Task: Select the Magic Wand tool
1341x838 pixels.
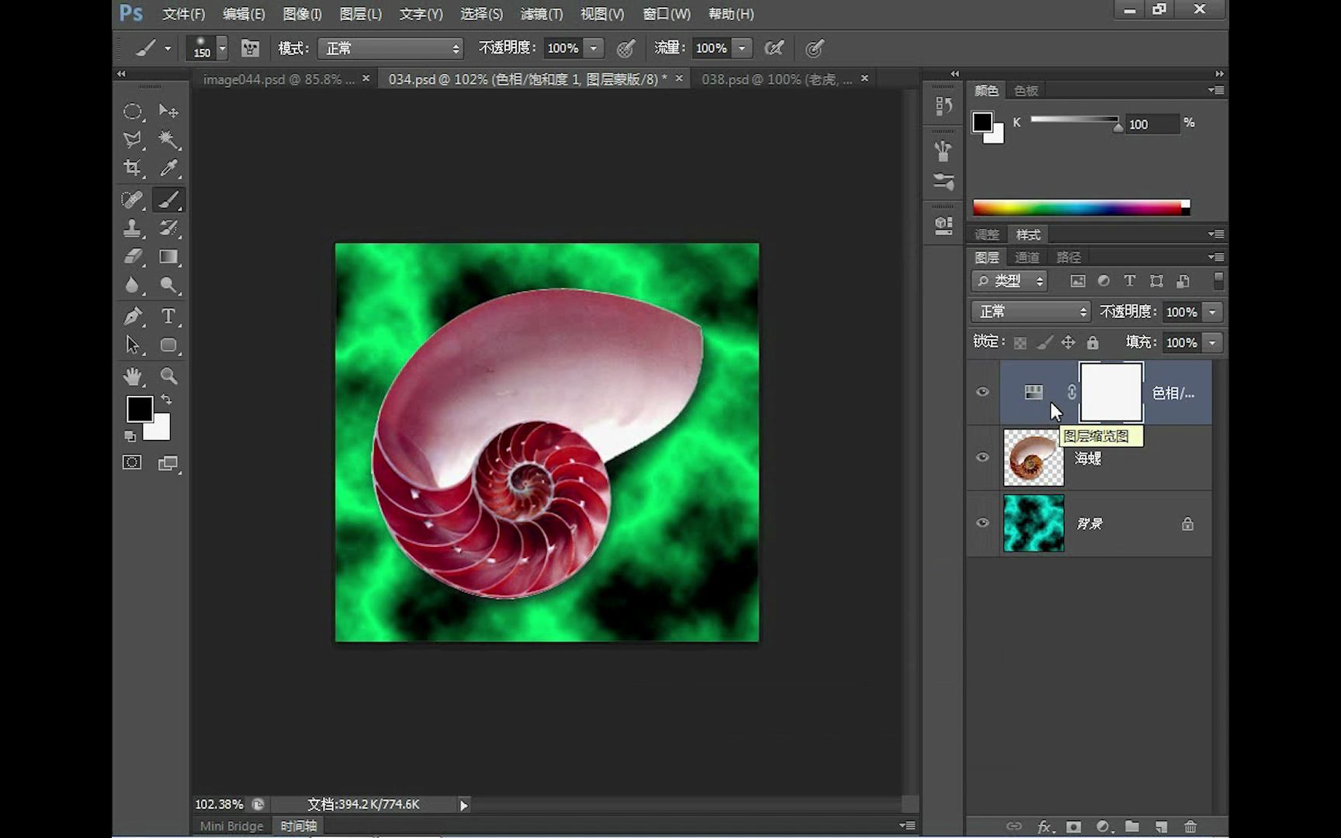Action: coord(168,140)
